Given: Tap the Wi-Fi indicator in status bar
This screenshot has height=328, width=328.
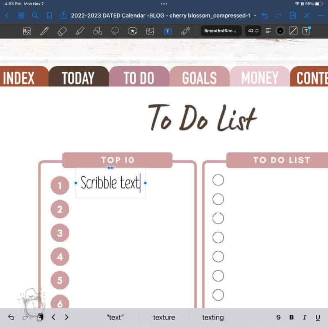Looking at the screenshot, I should [x=297, y=4].
